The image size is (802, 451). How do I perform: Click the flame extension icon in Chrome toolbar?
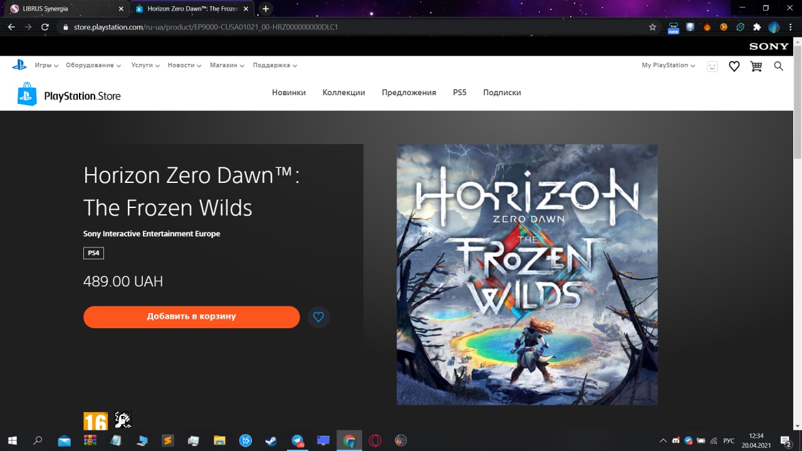coord(707,27)
